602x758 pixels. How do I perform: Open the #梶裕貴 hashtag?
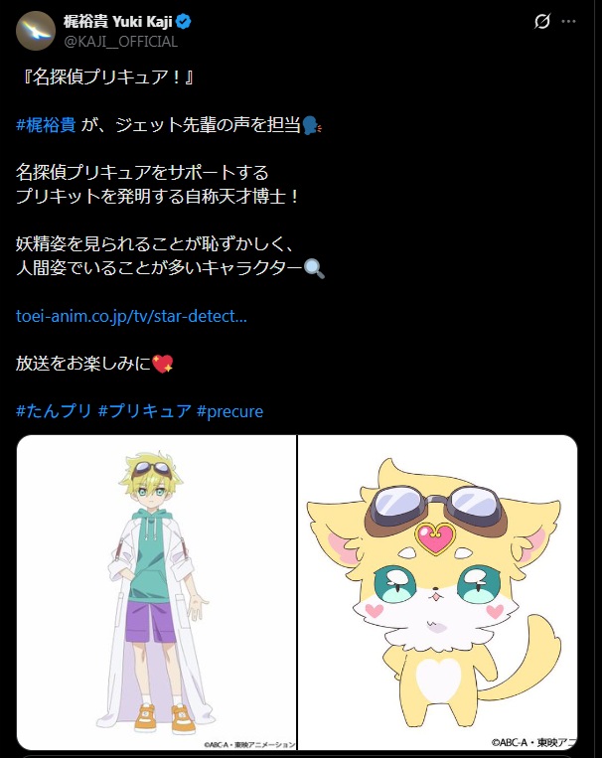[x=46, y=125]
